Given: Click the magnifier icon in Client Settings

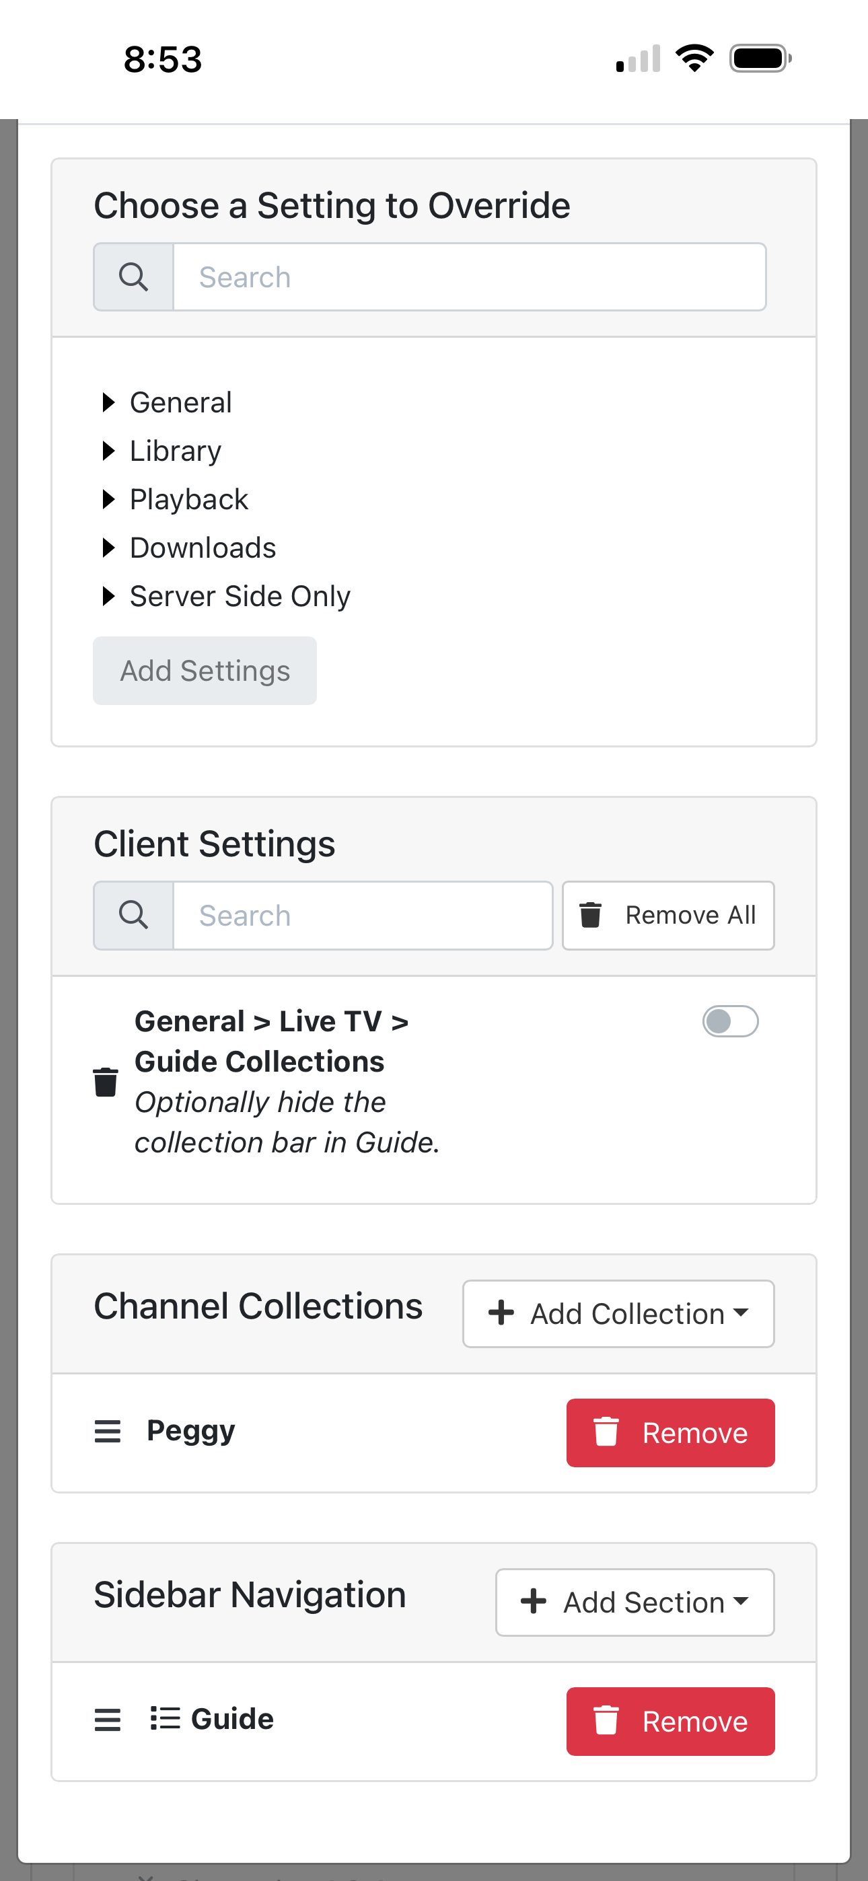Looking at the screenshot, I should tap(134, 916).
